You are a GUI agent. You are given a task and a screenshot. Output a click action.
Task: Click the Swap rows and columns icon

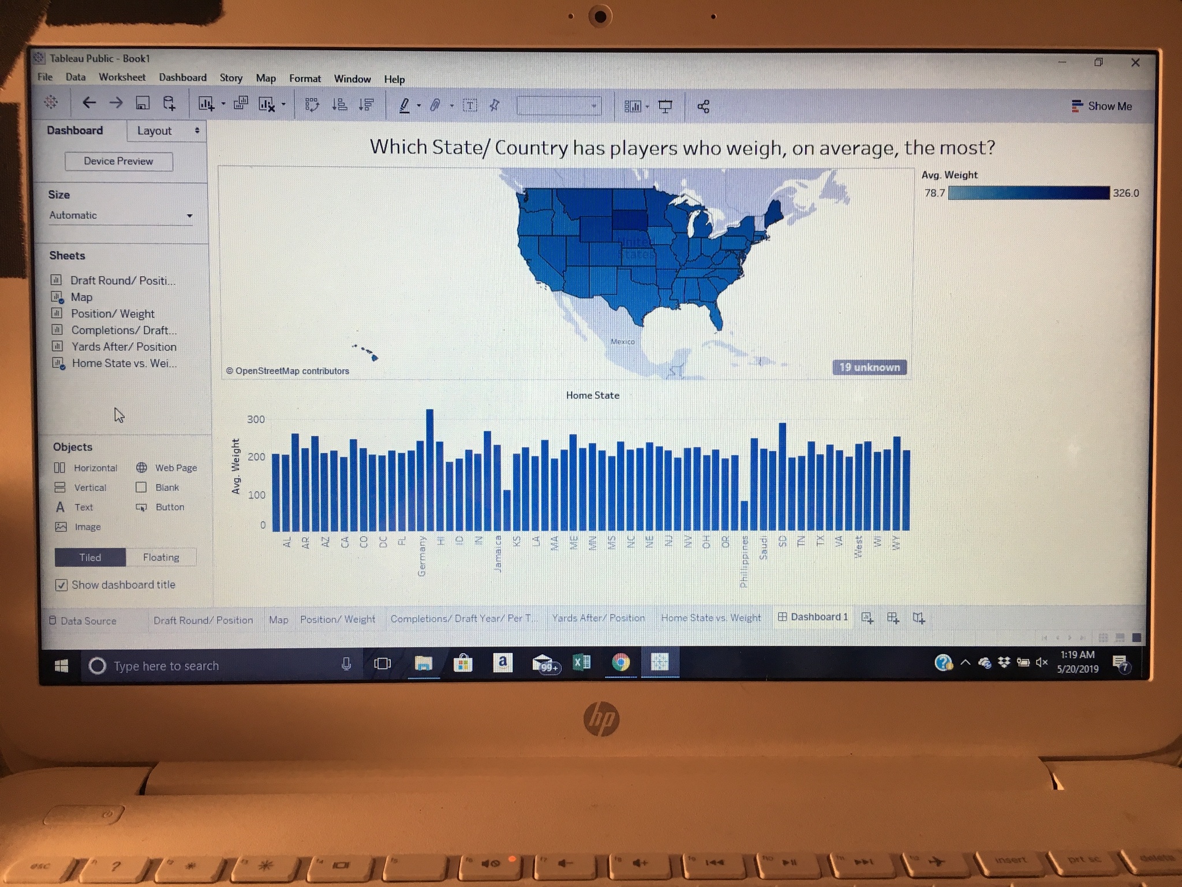click(312, 105)
